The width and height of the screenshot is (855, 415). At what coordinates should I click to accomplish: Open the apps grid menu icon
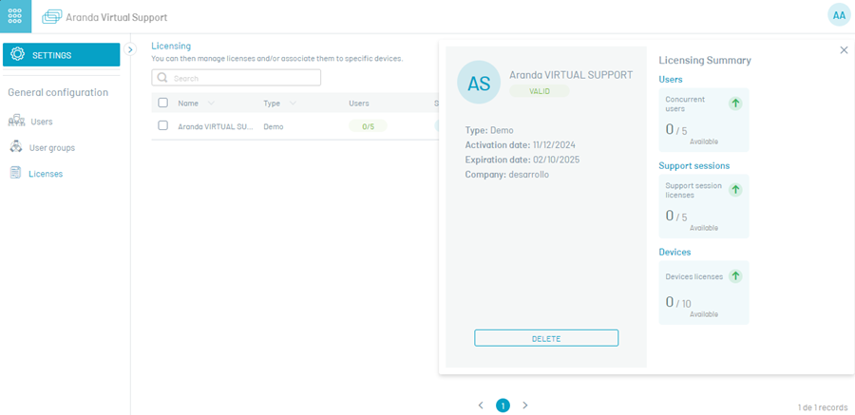pyautogui.click(x=15, y=16)
